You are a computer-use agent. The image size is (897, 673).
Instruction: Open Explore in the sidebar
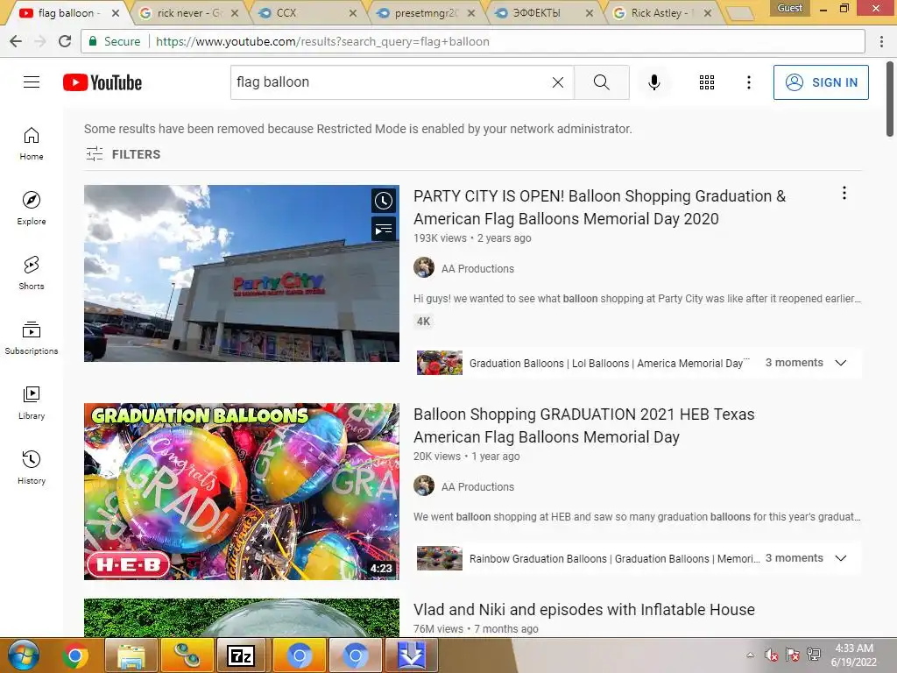(32, 208)
